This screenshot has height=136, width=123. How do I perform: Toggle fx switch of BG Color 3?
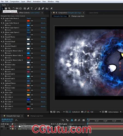click(4, 106)
